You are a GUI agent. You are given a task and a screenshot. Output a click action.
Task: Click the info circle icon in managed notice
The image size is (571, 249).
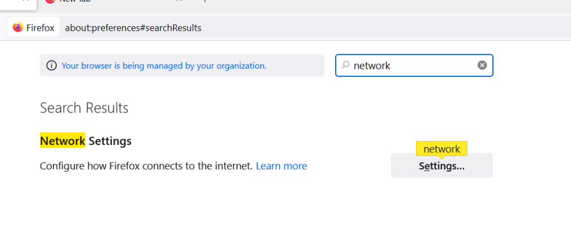[52, 66]
